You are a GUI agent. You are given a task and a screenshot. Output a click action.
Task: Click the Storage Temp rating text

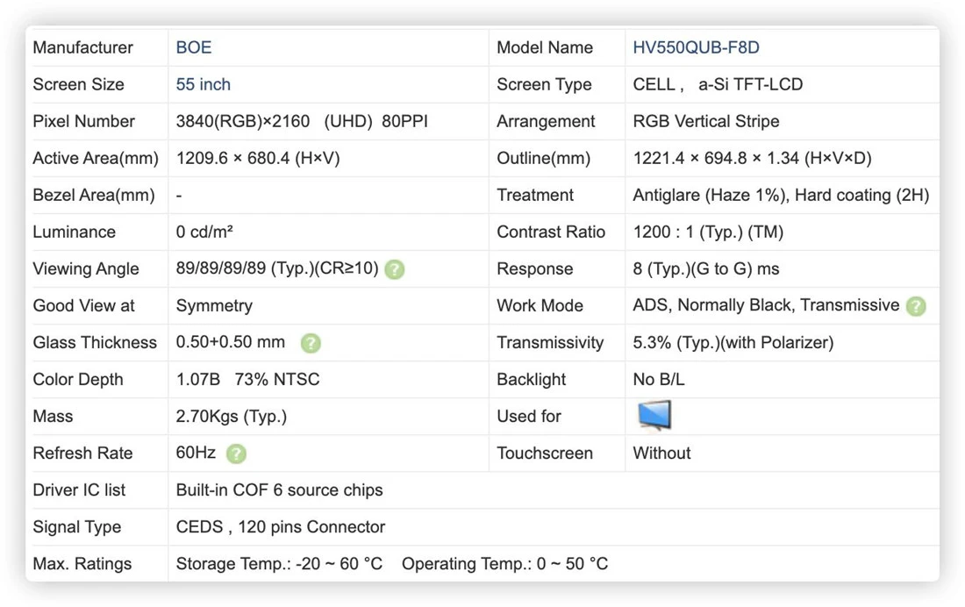pyautogui.click(x=279, y=564)
